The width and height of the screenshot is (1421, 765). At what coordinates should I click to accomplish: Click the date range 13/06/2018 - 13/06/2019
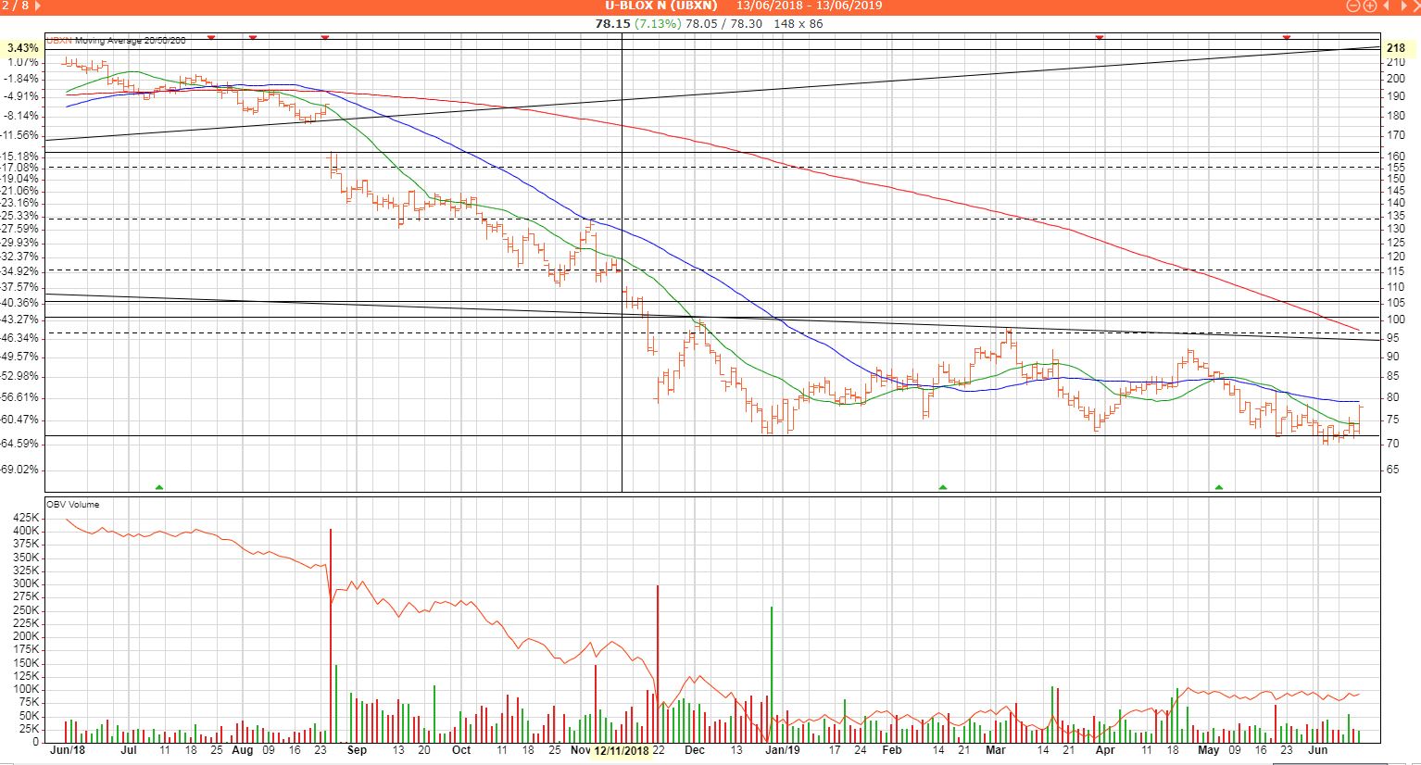(810, 6)
